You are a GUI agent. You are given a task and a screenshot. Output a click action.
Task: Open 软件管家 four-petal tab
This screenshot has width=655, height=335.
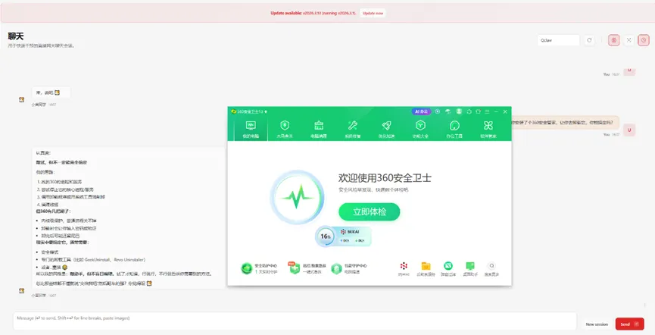(488, 129)
